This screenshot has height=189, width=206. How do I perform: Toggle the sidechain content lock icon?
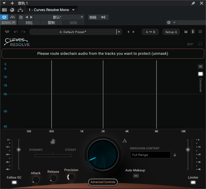(x=175, y=155)
